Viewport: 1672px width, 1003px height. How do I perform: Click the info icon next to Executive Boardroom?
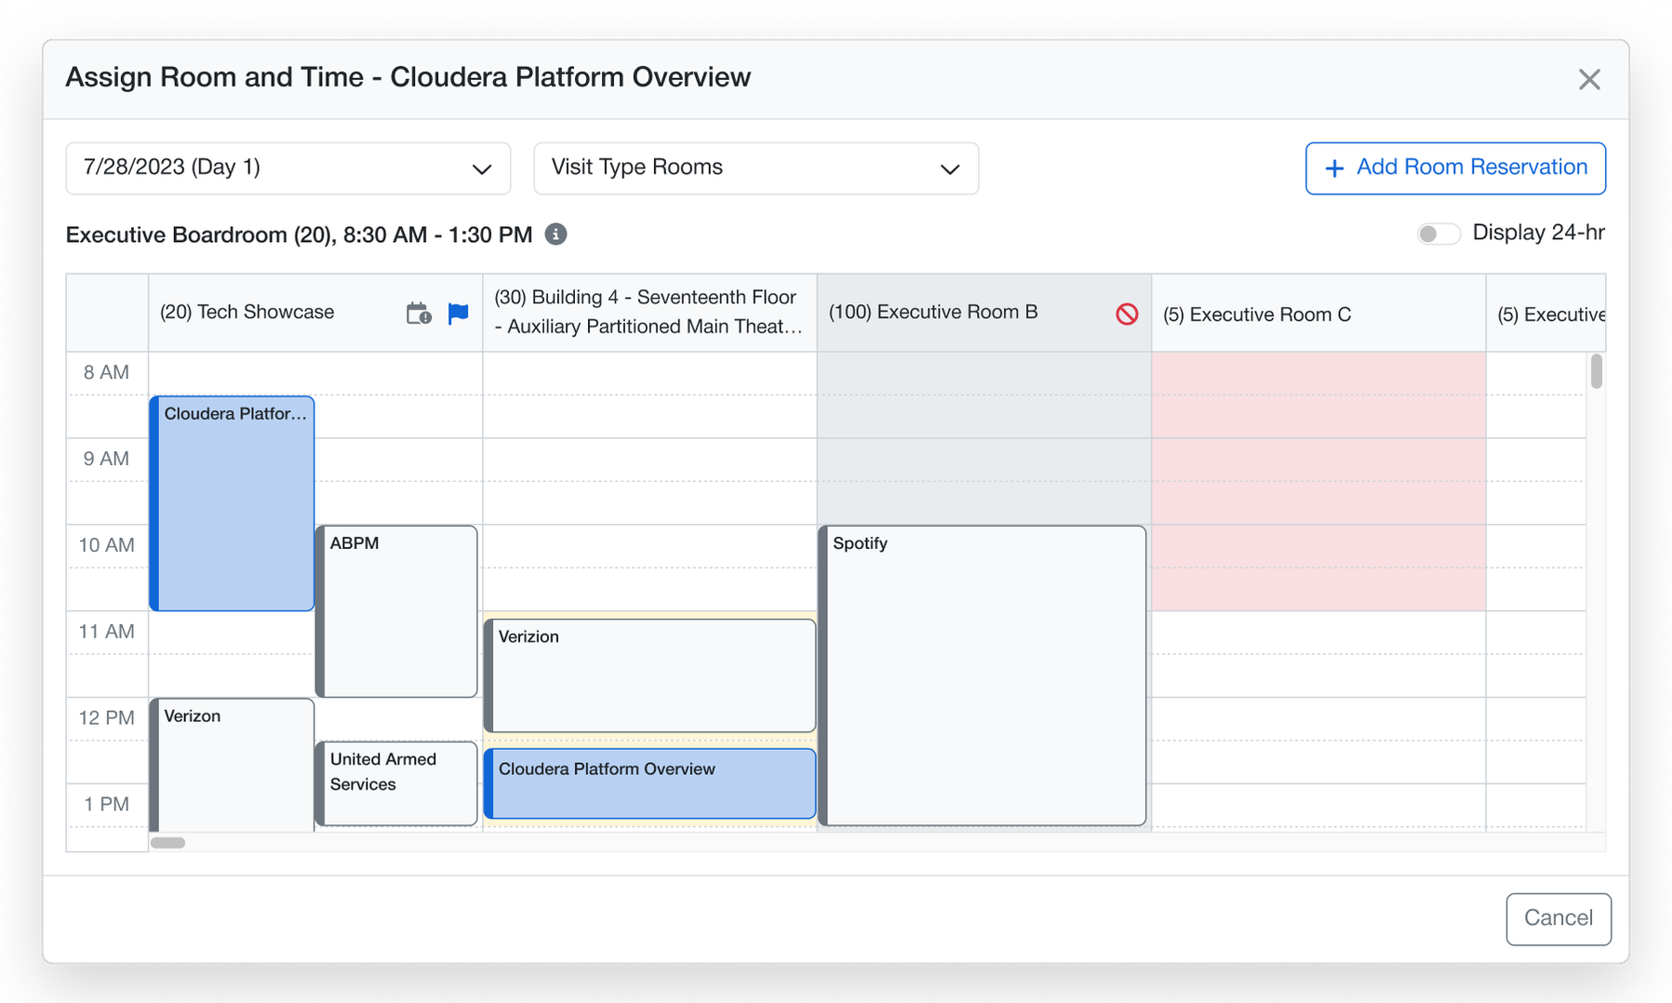pyautogui.click(x=555, y=234)
